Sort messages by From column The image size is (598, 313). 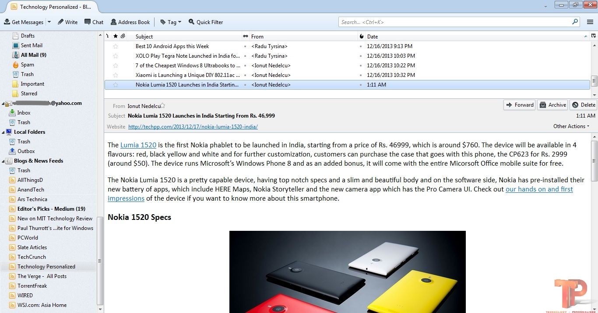[x=303, y=36]
